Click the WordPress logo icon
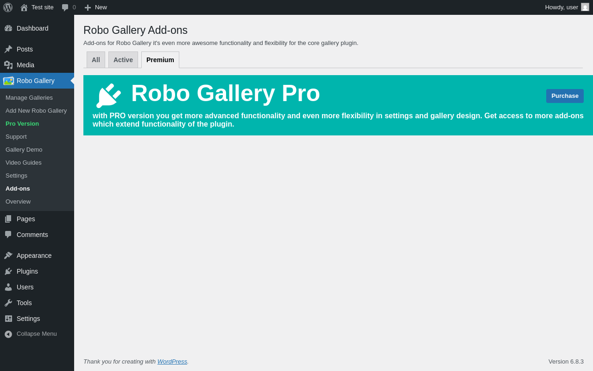The width and height of the screenshot is (593, 371). pyautogui.click(x=8, y=7)
